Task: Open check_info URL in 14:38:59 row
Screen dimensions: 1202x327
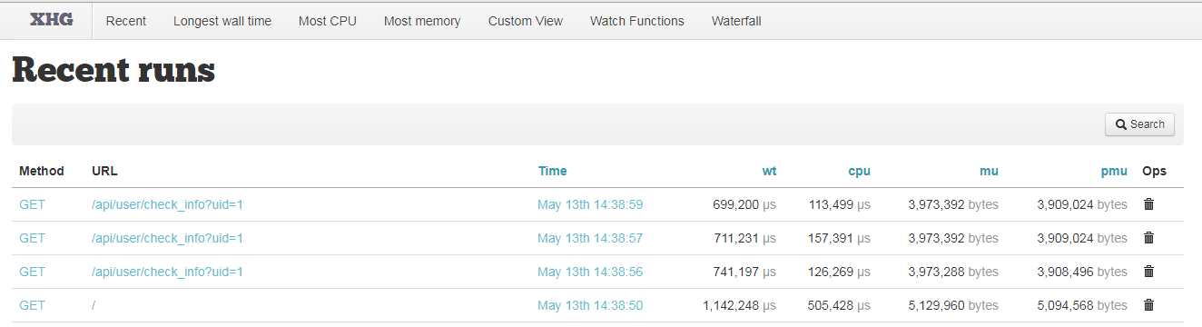Action: point(167,204)
